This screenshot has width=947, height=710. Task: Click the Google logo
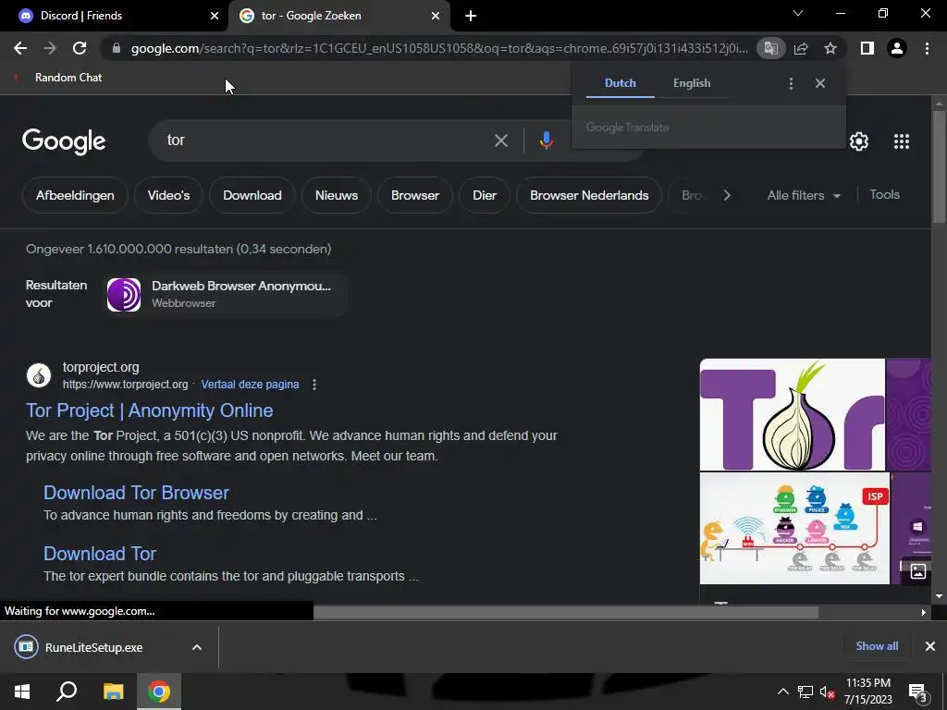coord(64,141)
